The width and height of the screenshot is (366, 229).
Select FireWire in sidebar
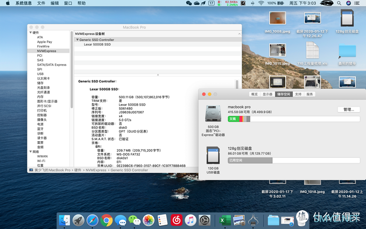(x=43, y=46)
